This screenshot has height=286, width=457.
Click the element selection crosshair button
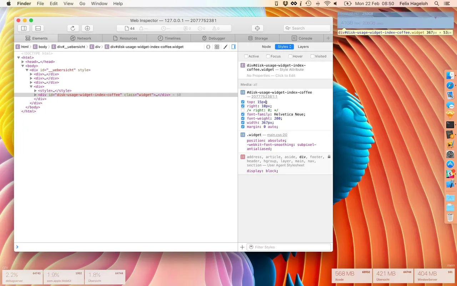pos(257,28)
